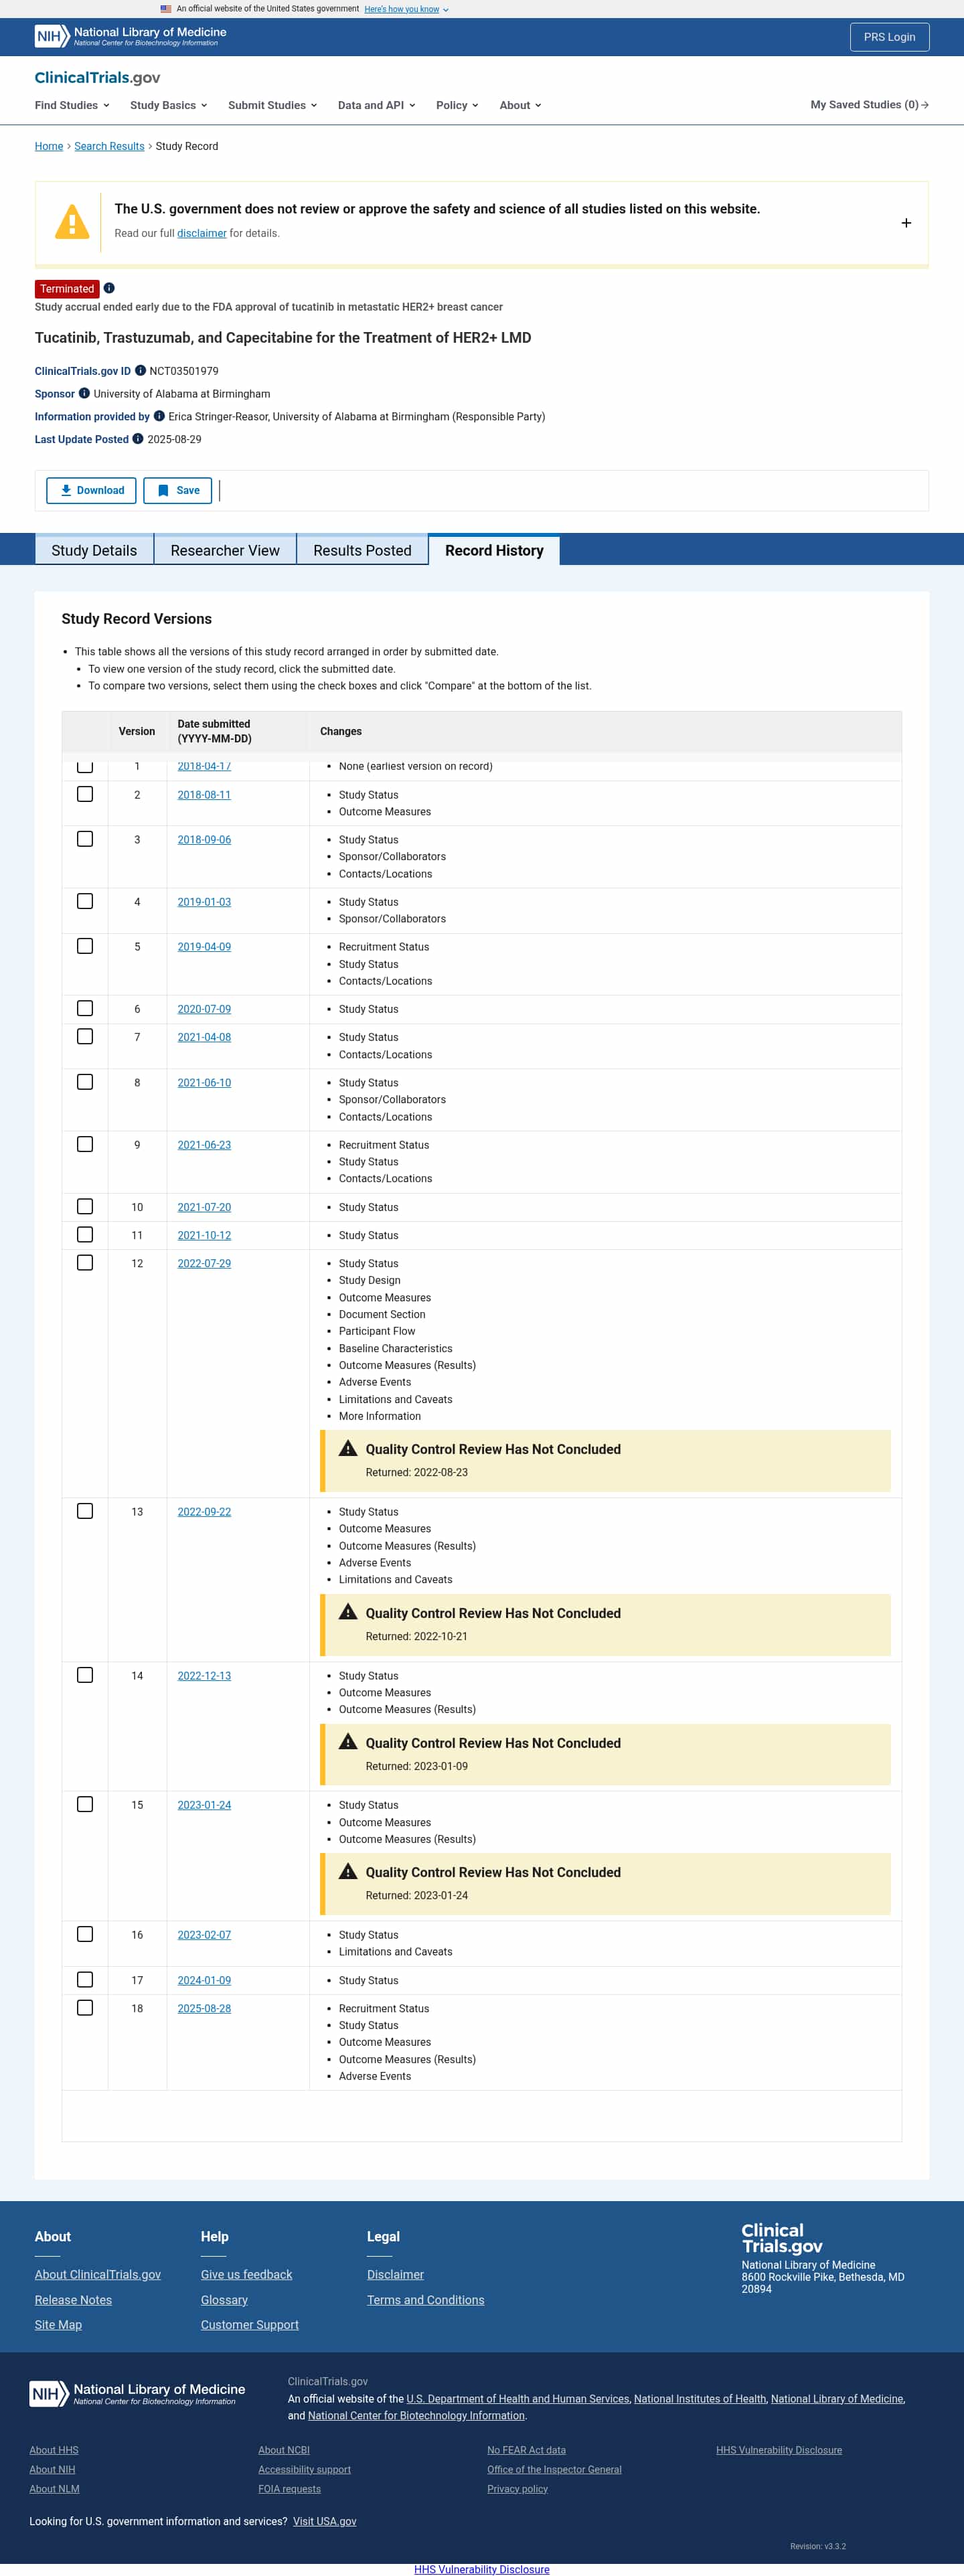Mark the version 16 checkbox
This screenshot has height=2576, width=964.
point(85,1934)
